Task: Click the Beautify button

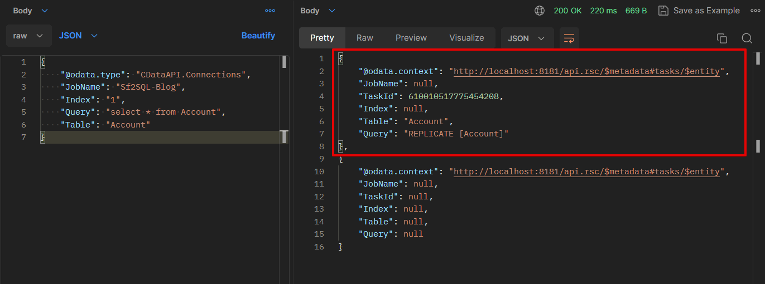Action: coord(258,36)
